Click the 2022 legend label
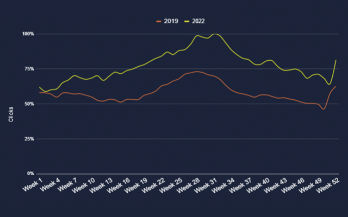Viewport: 348px width, 217px height. 198,21
